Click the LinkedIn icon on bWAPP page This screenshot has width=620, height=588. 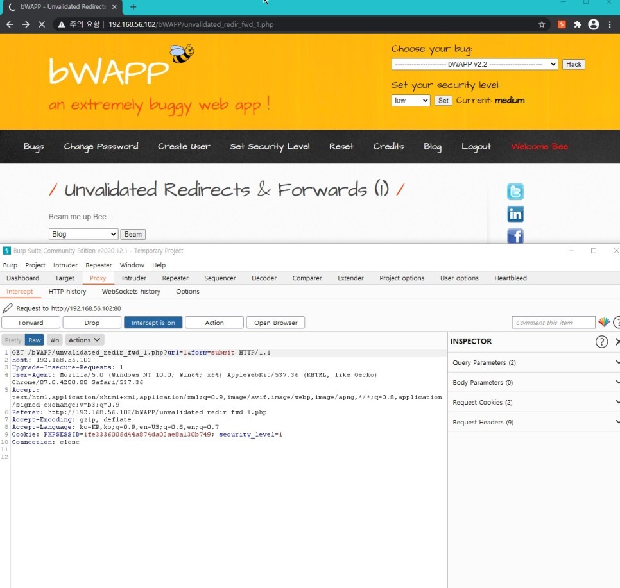click(515, 214)
